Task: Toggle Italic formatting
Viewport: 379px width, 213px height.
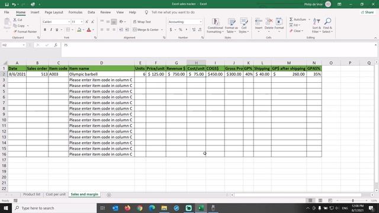Action: point(51,30)
